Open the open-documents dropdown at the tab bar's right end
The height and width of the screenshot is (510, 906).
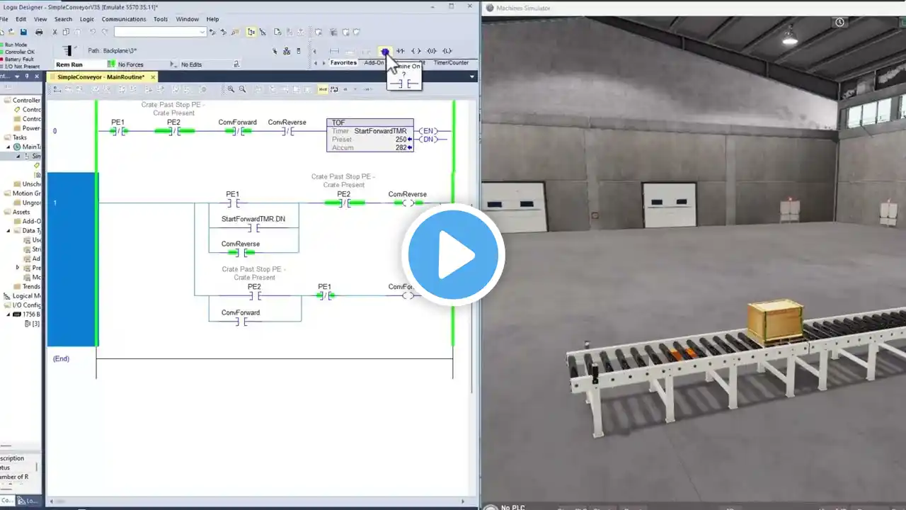(x=472, y=76)
